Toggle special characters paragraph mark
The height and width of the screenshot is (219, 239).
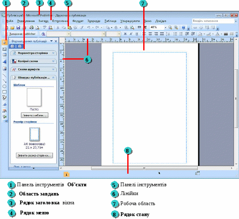[x=145, y=27]
